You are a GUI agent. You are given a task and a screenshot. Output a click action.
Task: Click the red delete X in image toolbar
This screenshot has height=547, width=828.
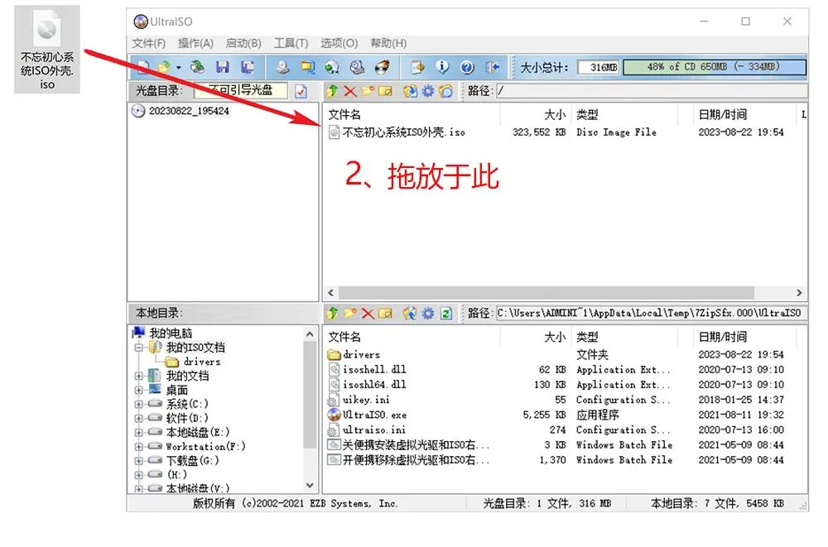349,91
